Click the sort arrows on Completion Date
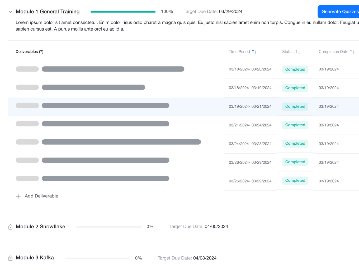The width and height of the screenshot is (359, 270). (353, 52)
